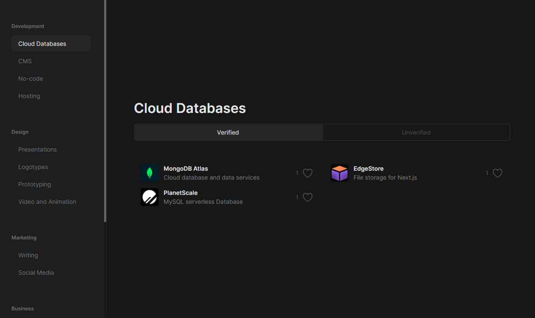This screenshot has height=318, width=535.
Task: Select Cloud Databases in the sidebar
Action: 51,44
